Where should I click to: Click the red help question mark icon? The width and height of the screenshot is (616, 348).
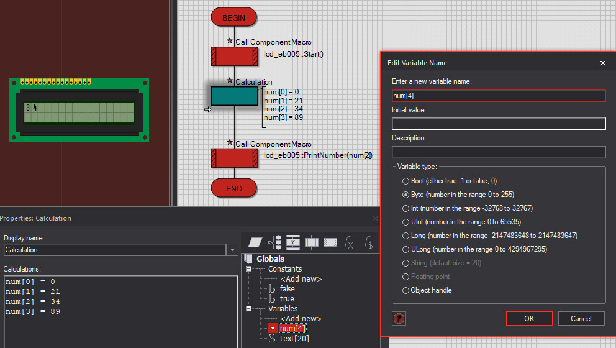(x=399, y=319)
